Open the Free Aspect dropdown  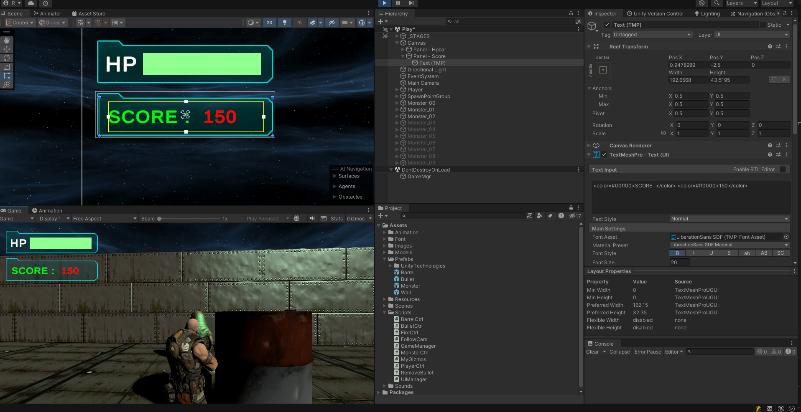[105, 218]
